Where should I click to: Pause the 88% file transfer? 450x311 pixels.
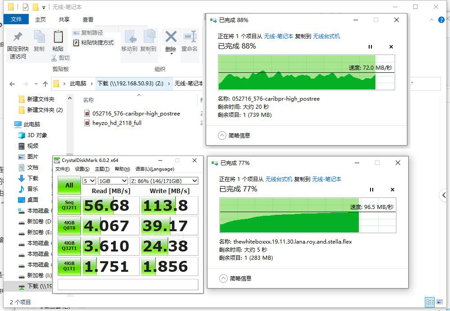[x=370, y=46]
